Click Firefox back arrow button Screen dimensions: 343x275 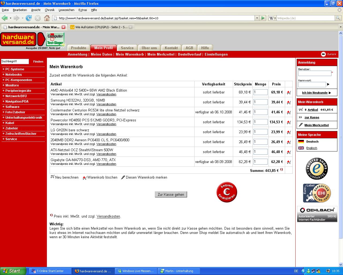(5, 18)
